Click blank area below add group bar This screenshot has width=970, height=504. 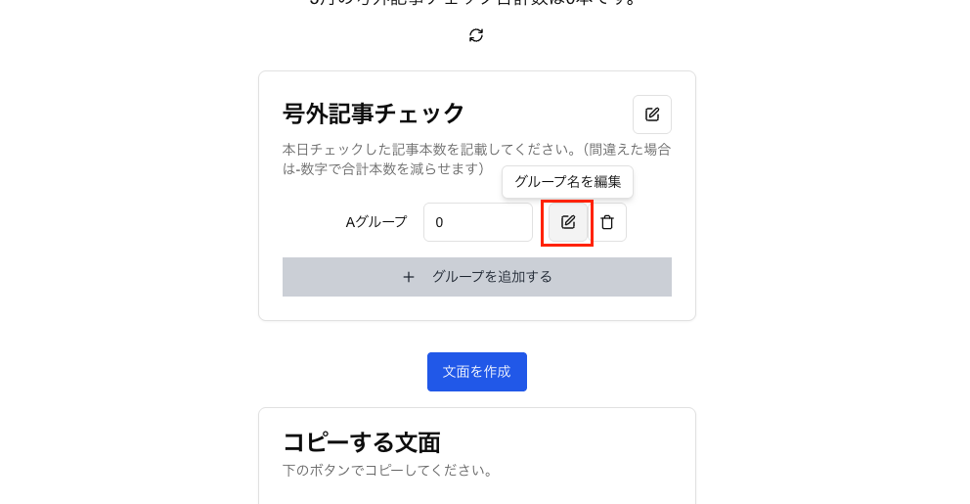point(477,308)
